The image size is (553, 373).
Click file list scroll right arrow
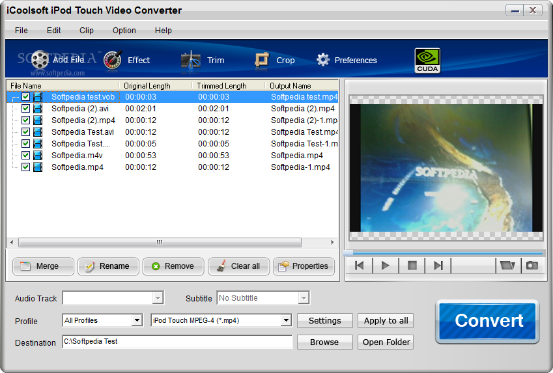point(332,242)
